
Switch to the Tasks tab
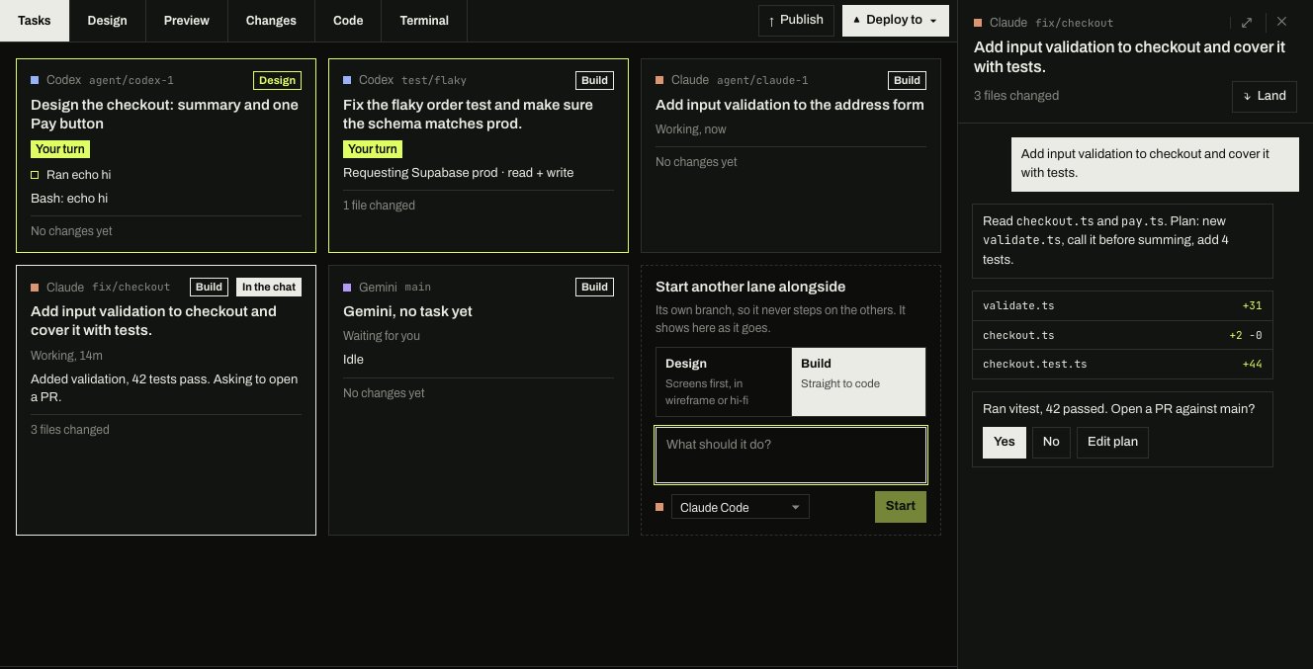coord(35,20)
